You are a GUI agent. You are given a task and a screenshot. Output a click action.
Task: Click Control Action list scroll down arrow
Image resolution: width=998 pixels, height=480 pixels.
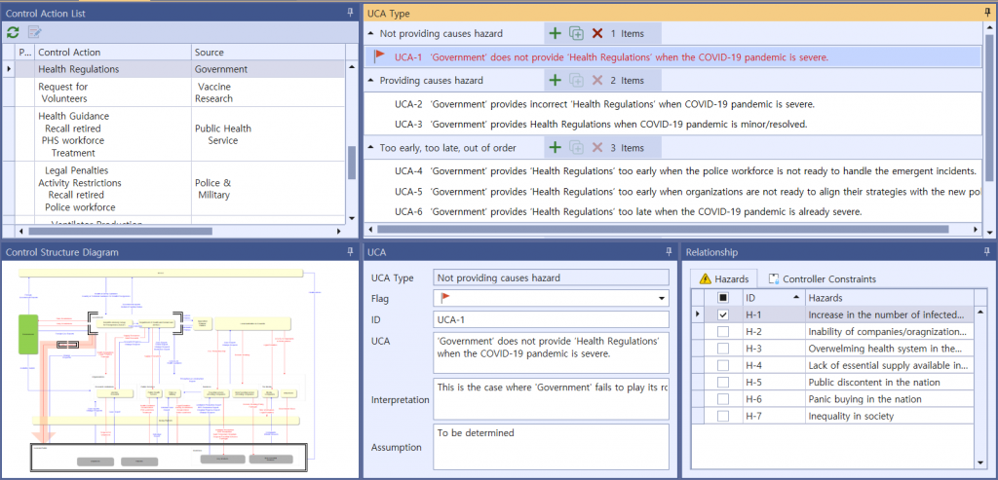352,217
